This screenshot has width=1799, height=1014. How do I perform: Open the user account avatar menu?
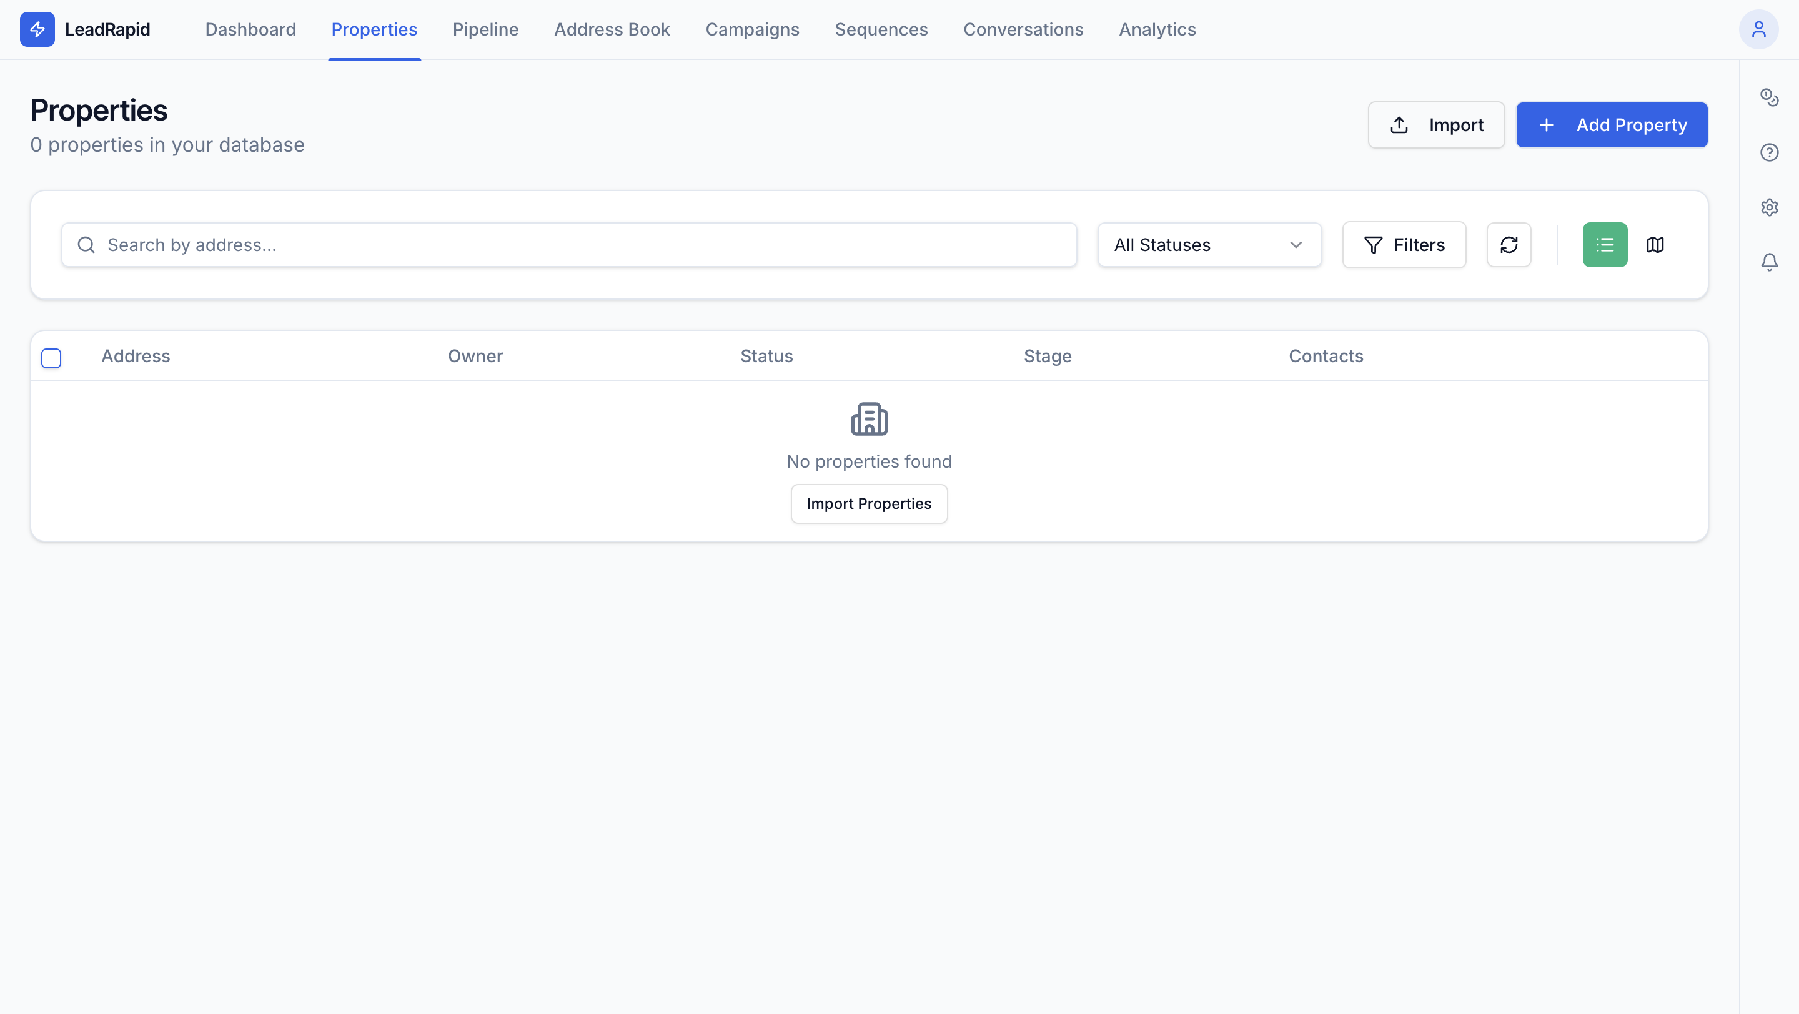coord(1758,29)
